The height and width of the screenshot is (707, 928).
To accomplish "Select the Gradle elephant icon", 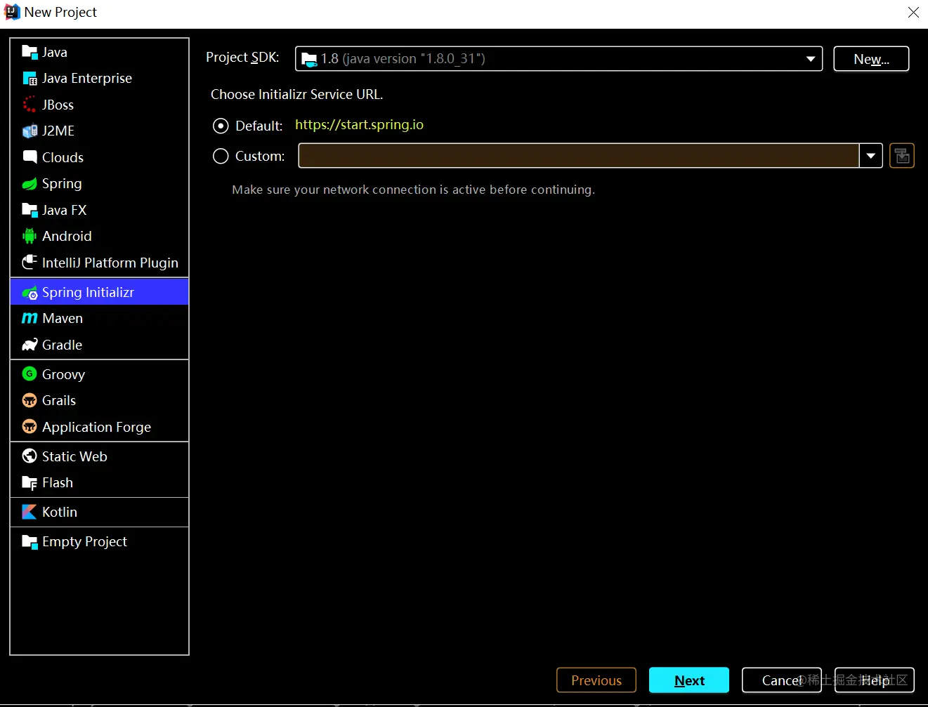I will [x=30, y=345].
